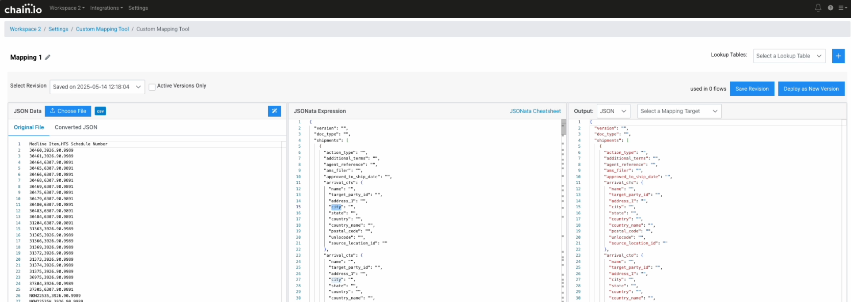Click the chain.io logo

point(23,9)
